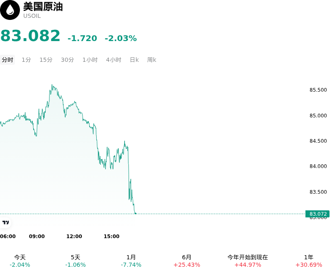Select the 1年 +30.69% range button
Screen dimensions: 332x273
point(309,261)
